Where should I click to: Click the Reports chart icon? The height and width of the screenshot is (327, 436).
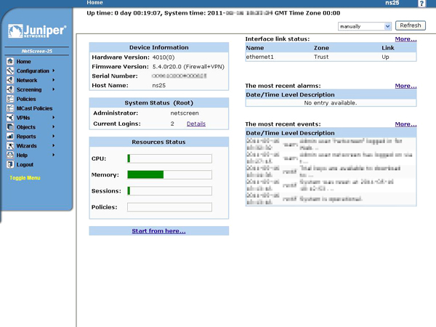point(10,137)
